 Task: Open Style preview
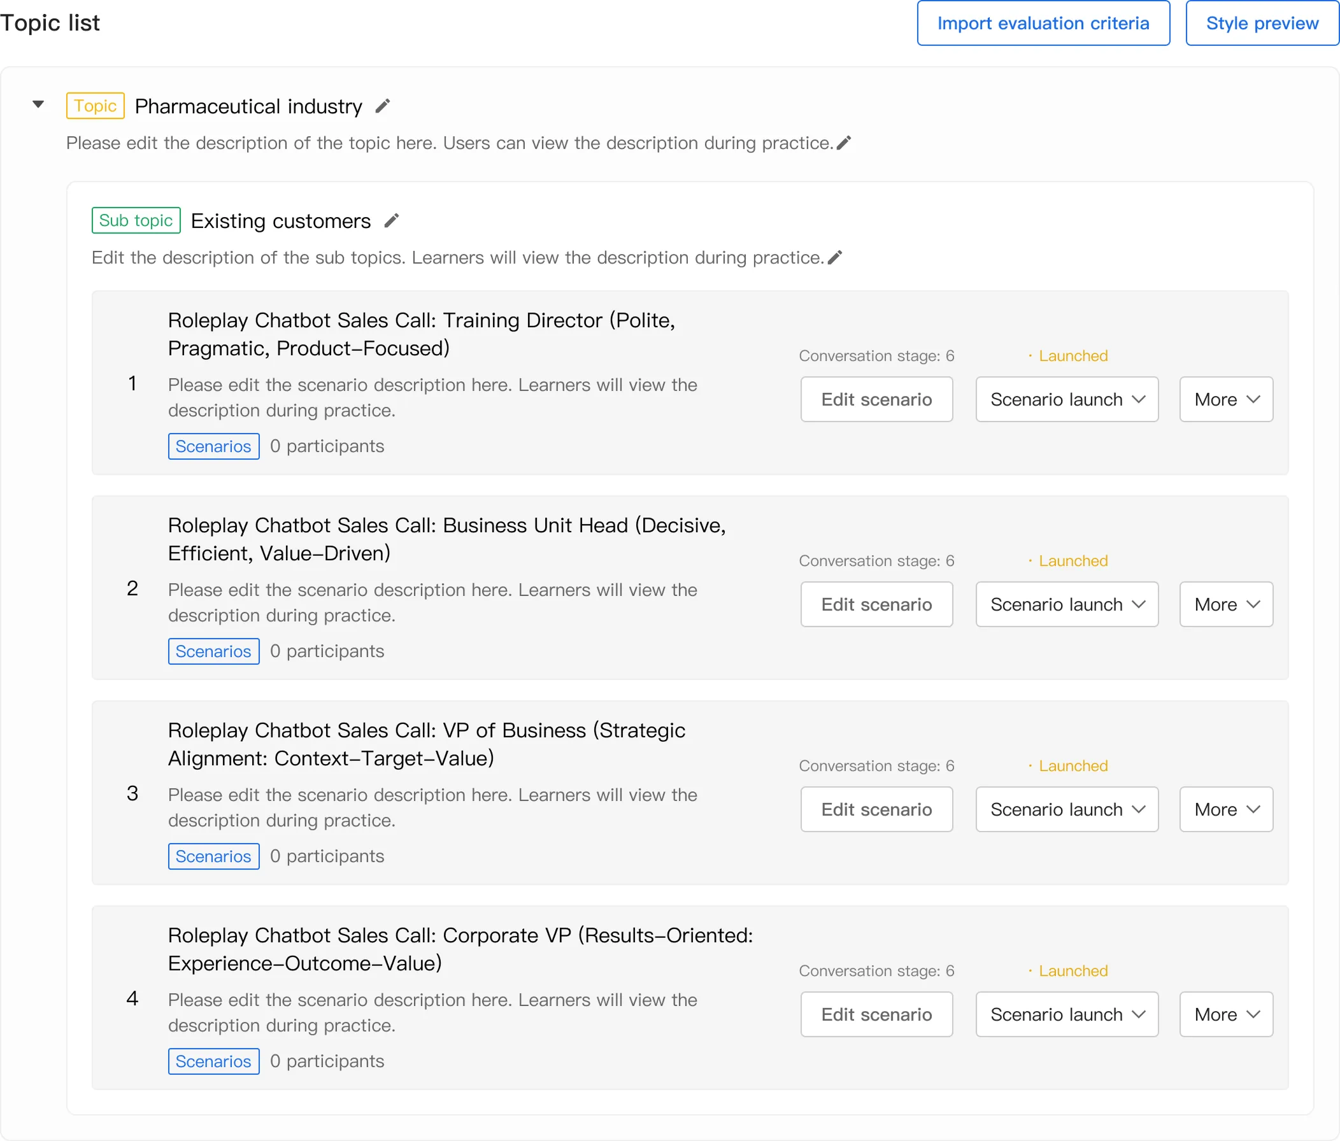pyautogui.click(x=1261, y=24)
